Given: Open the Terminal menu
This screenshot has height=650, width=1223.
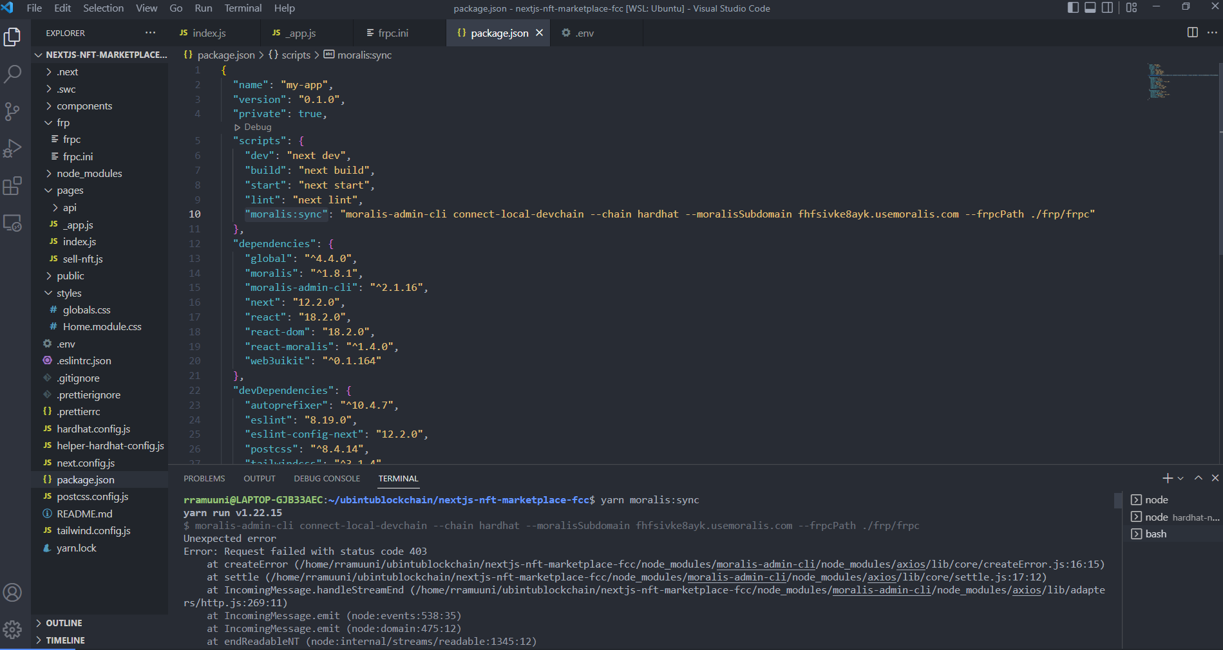Looking at the screenshot, I should click(243, 8).
